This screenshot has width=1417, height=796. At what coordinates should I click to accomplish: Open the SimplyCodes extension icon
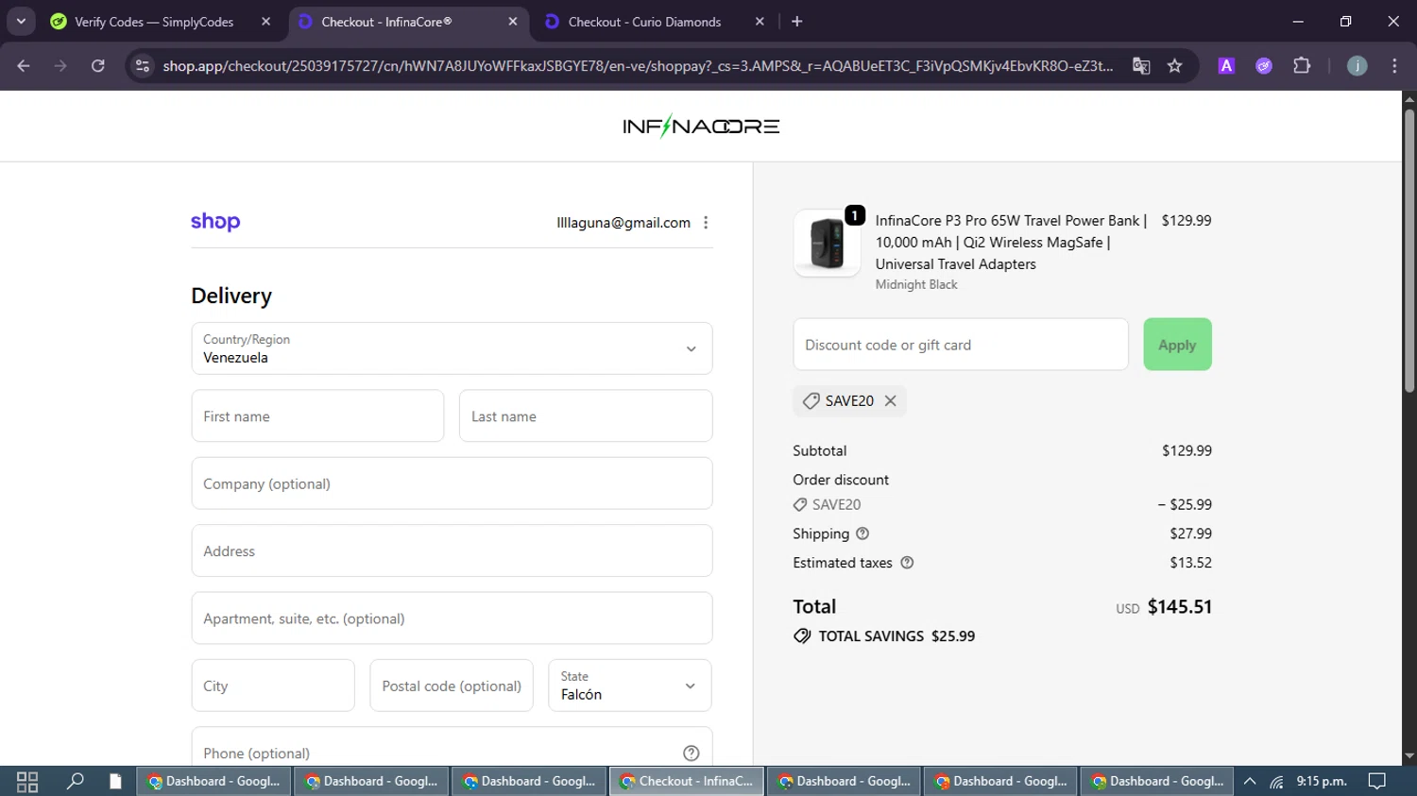[1264, 66]
